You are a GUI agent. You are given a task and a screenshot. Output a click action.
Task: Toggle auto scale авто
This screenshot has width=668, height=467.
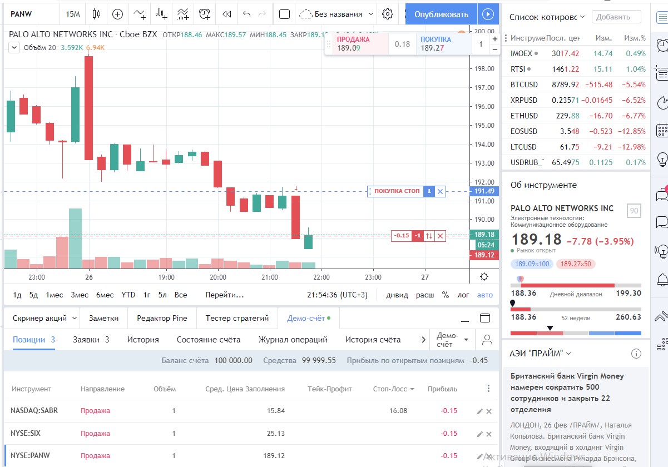[485, 295]
